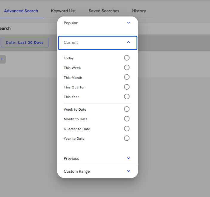Click the plus add filter icon
This screenshot has height=197, width=210.
point(2,59)
